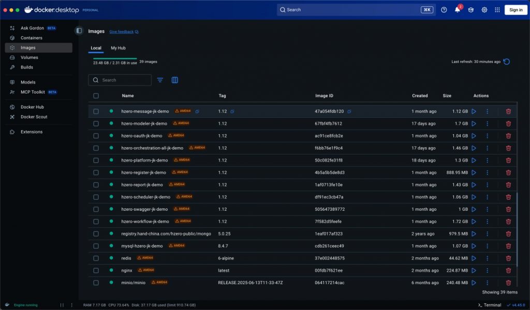The width and height of the screenshot is (530, 310).
Task: Switch to the My Hub tab
Action: pos(118,48)
